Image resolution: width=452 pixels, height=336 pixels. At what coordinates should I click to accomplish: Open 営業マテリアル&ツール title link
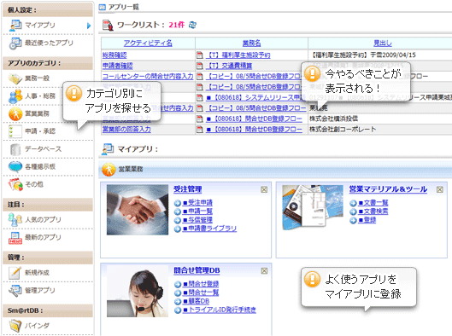388,189
